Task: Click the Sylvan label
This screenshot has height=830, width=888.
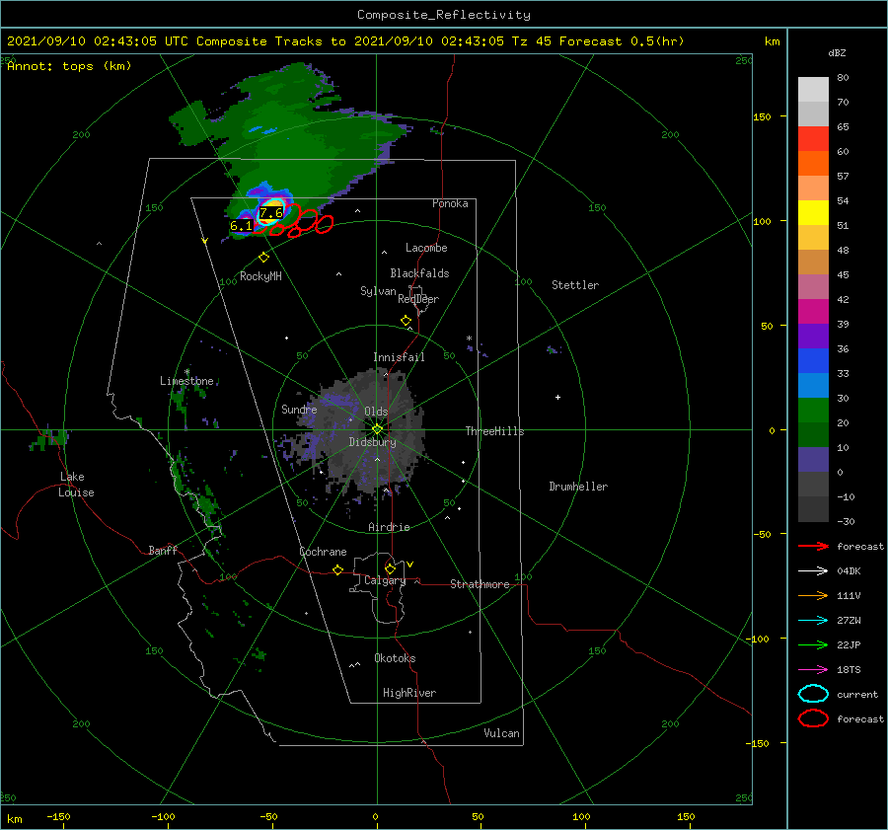Action: (378, 291)
